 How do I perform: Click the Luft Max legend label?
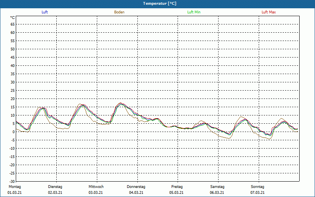click(x=269, y=12)
